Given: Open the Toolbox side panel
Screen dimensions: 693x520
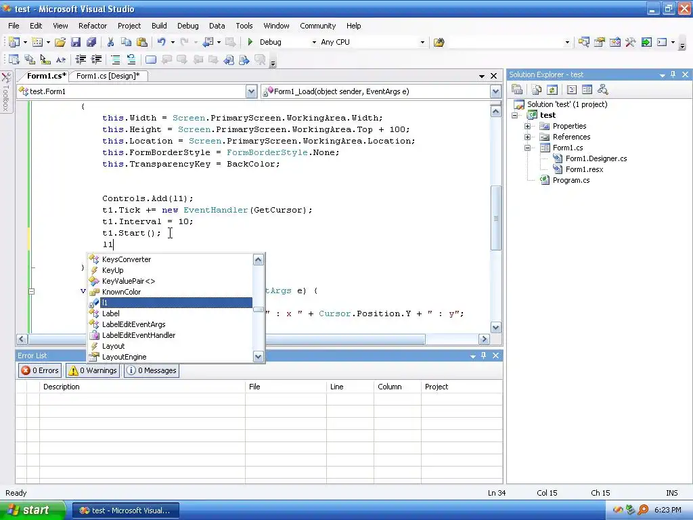Looking at the screenshot, I should coord(6,92).
